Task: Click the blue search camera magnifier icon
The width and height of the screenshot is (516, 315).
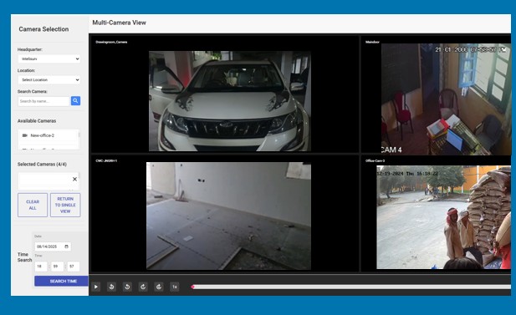Action: click(x=75, y=100)
